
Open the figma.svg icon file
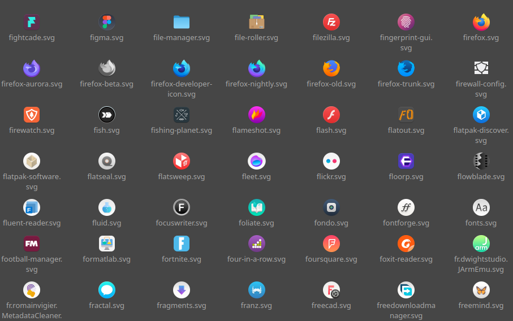107,22
